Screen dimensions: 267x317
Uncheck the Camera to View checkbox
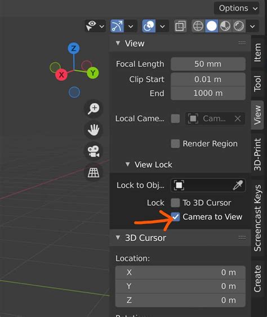click(175, 217)
